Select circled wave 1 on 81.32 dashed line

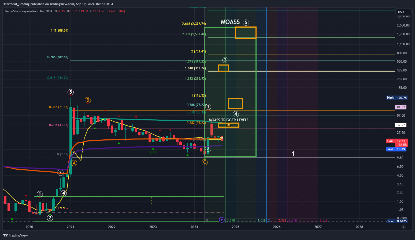(209, 107)
